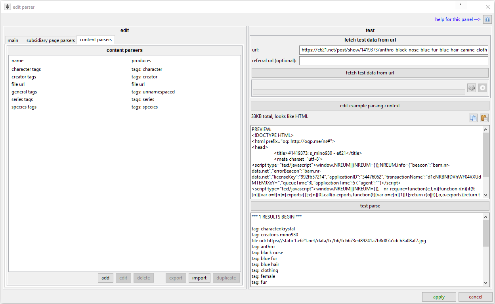Image resolution: width=495 pixels, height=304 pixels.
Task: Click the 'file url: https://static1.e621.net' result line
Action: pyautogui.click(x=339, y=241)
